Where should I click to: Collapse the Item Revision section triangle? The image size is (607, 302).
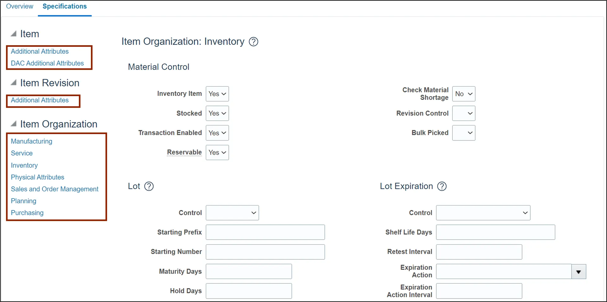[x=14, y=83]
